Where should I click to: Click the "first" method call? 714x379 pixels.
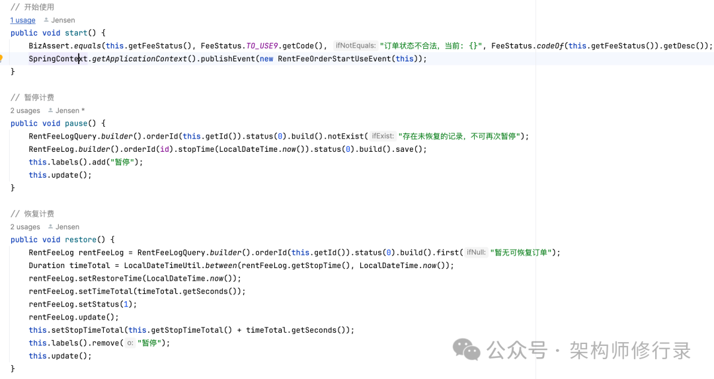[x=448, y=252]
